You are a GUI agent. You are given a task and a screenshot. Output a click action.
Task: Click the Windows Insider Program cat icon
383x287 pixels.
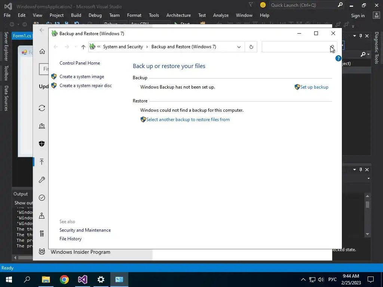(42, 251)
